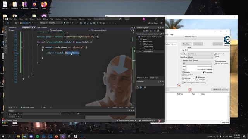Toggle the Hex checkbox in Cheat Engine
The height and width of the screenshot is (139, 248).
[186, 50]
